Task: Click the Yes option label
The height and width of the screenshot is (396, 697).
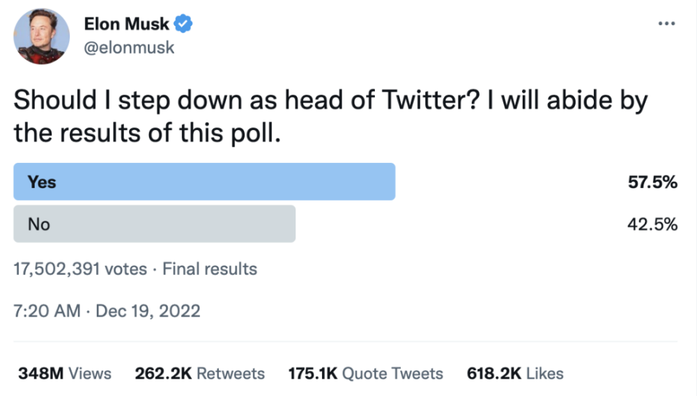Action: [42, 182]
